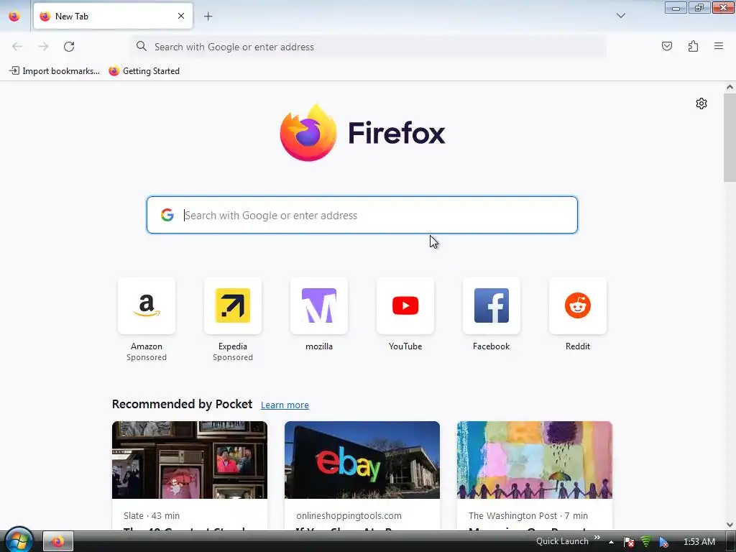Click scrollbar up arrow
The width and height of the screenshot is (736, 552).
tap(730, 87)
